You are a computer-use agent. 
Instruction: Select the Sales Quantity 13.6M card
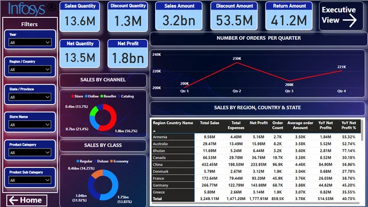pyautogui.click(x=80, y=17)
